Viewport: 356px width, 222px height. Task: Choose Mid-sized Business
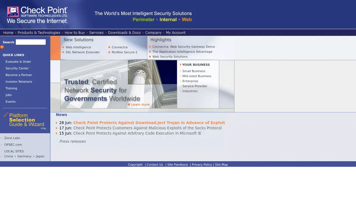click(197, 76)
